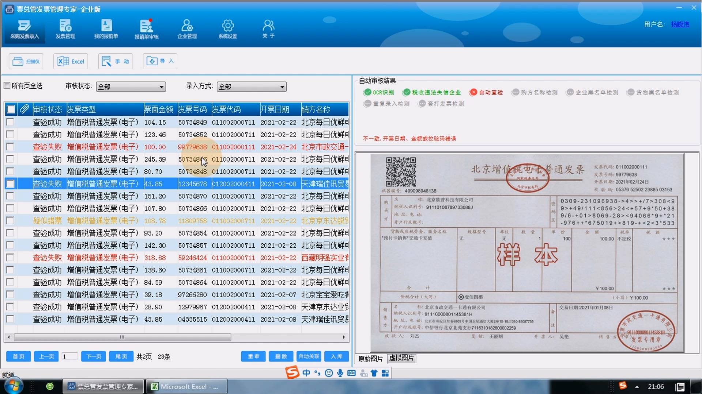Check row with invoice 11809758
The image size is (702, 394).
coord(10,220)
